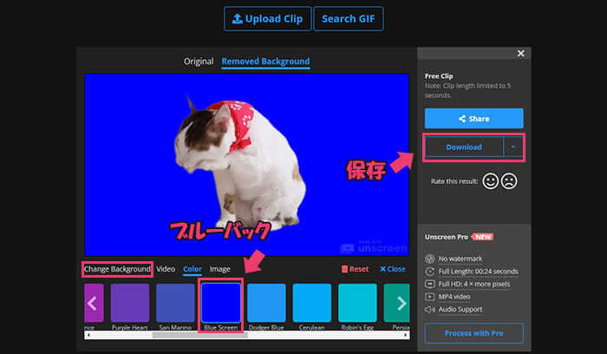
Task: Open the Download options dropdown arrow
Action: point(513,147)
